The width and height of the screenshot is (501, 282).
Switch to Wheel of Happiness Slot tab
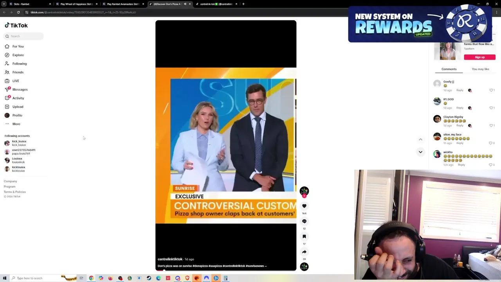click(76, 4)
